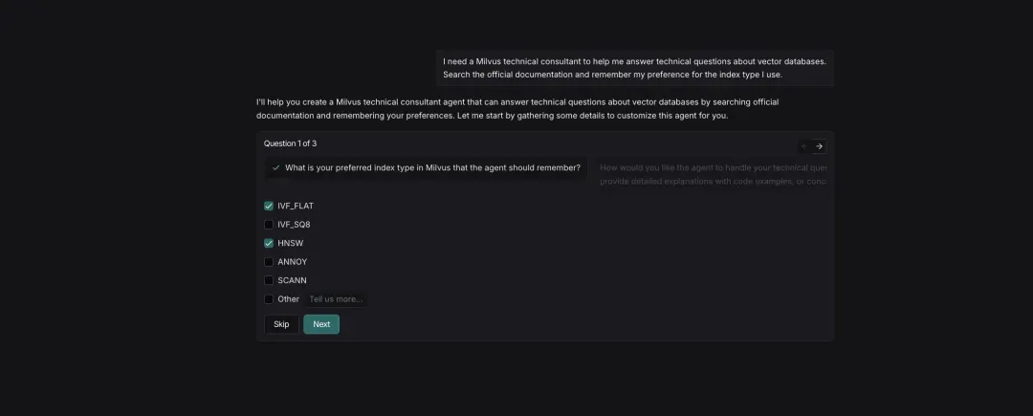The image size is (1033, 416).
Task: Click the 'Question 1 of 3' counter text
Action: 290,143
